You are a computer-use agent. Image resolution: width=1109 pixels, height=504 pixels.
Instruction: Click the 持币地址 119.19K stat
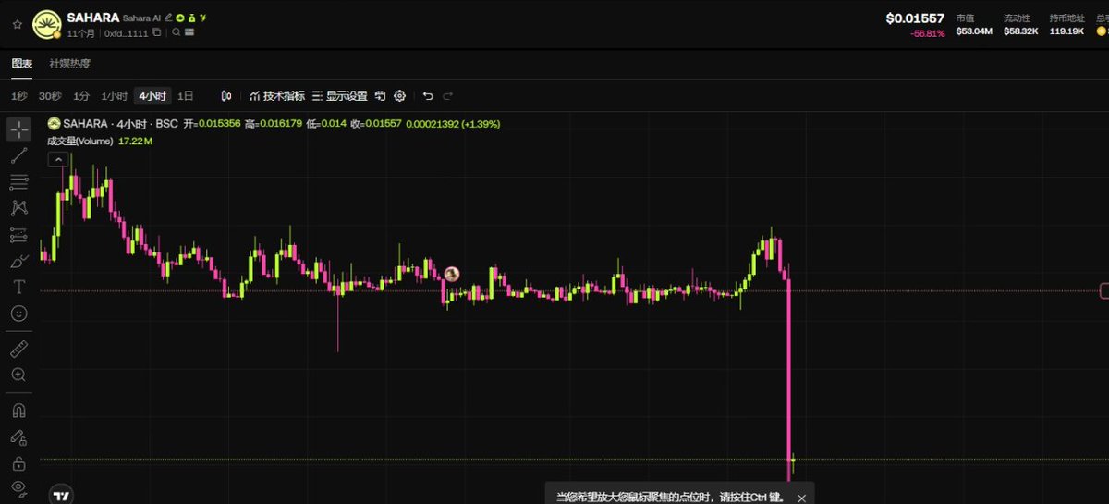(1066, 24)
